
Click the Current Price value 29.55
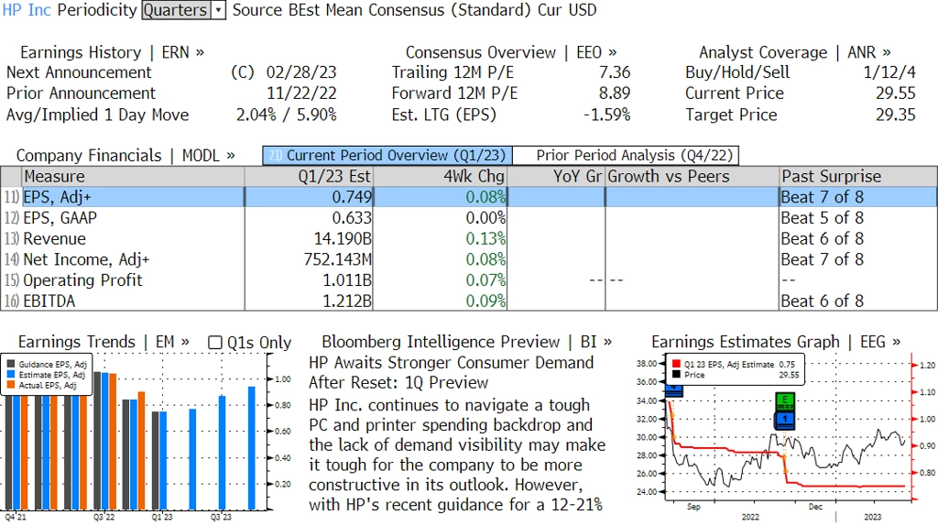(896, 93)
